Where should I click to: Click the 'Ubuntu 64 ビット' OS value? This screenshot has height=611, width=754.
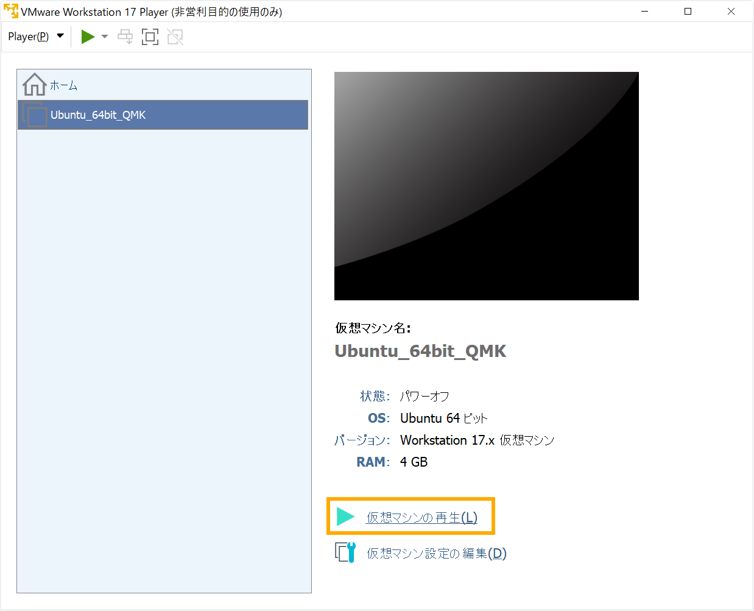(x=444, y=418)
